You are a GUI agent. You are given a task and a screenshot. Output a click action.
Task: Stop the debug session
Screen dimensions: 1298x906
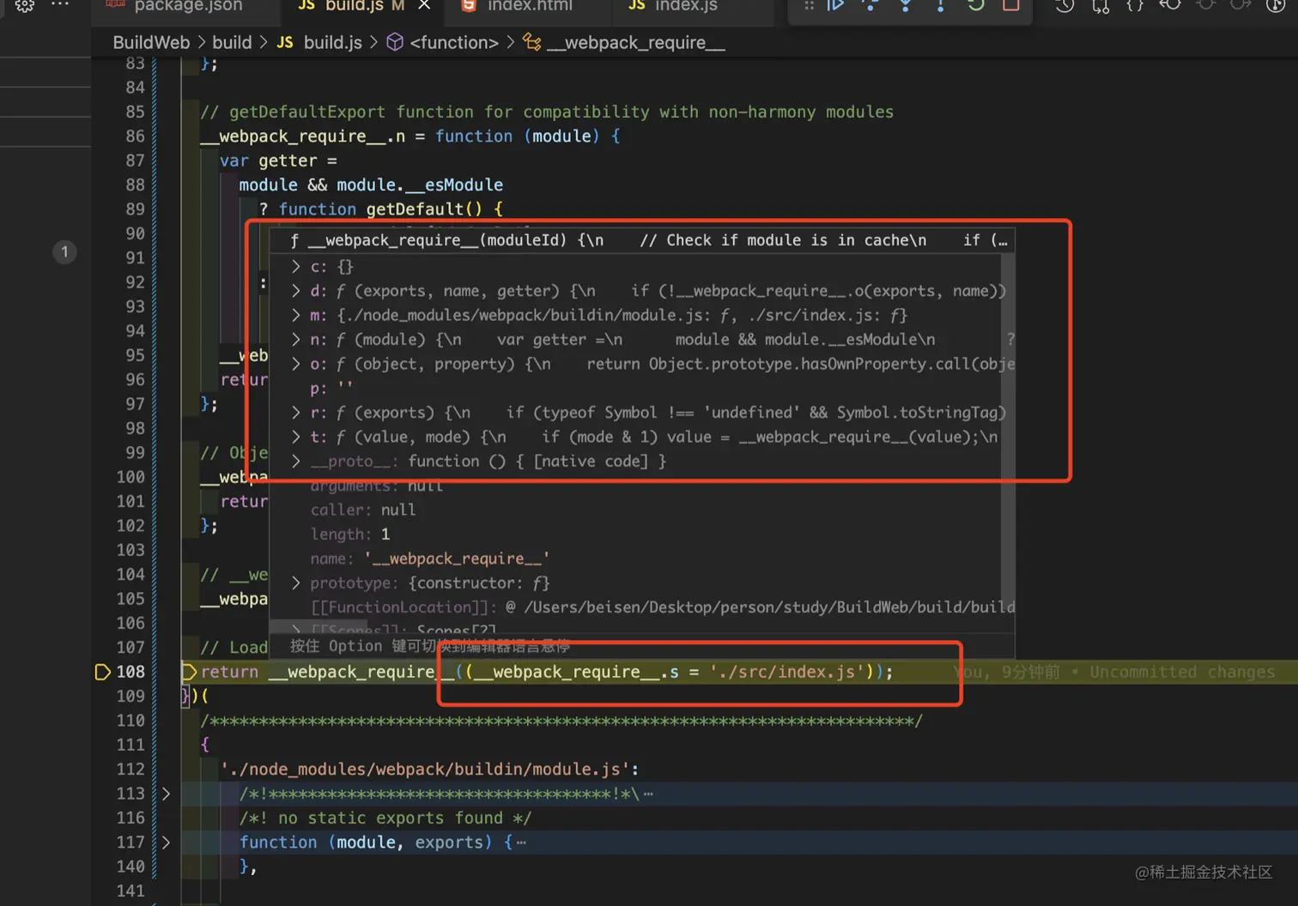click(x=1011, y=5)
